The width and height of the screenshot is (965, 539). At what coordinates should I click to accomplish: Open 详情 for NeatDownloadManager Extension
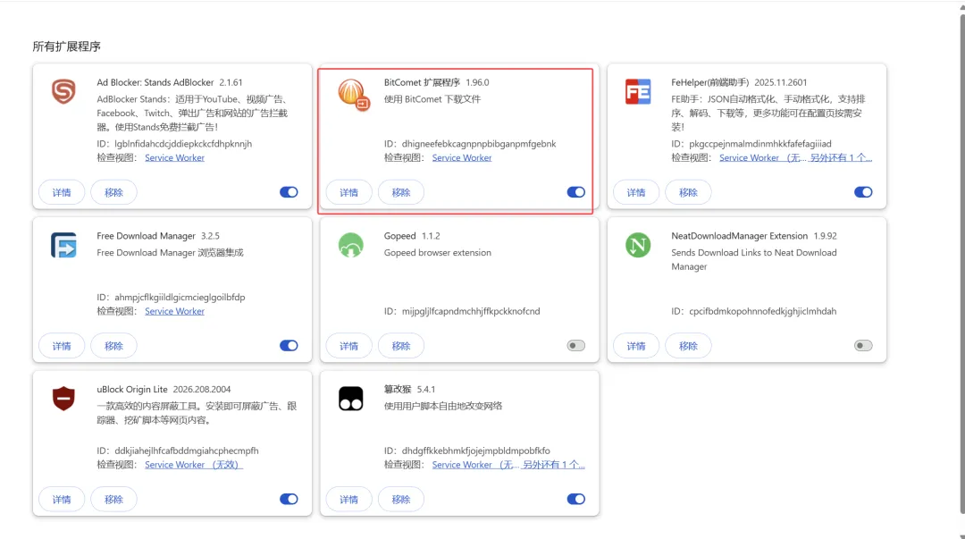[636, 346]
